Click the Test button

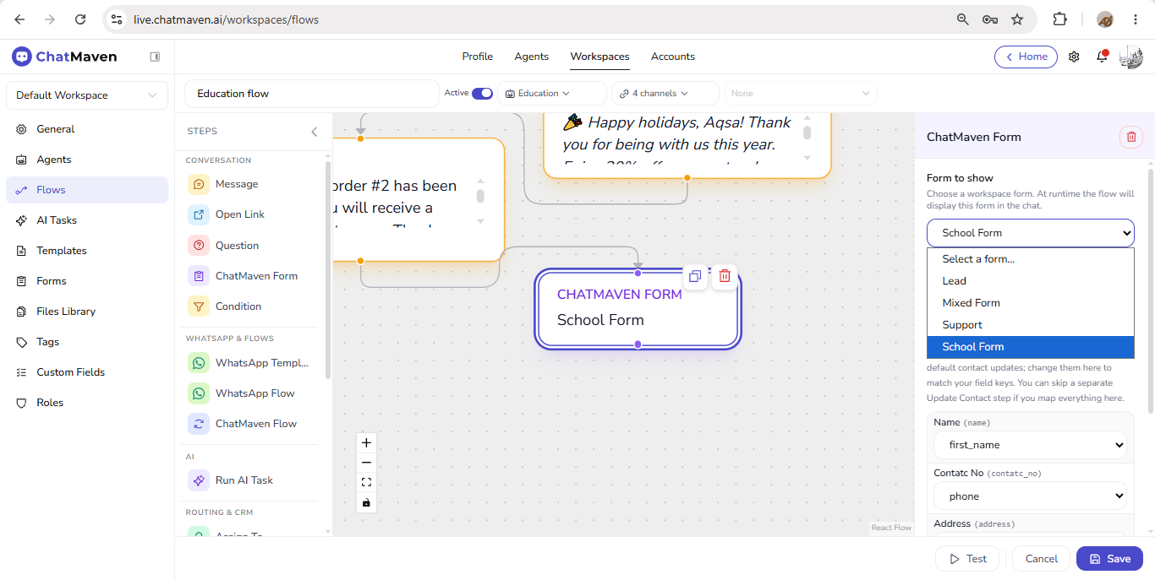(x=967, y=559)
